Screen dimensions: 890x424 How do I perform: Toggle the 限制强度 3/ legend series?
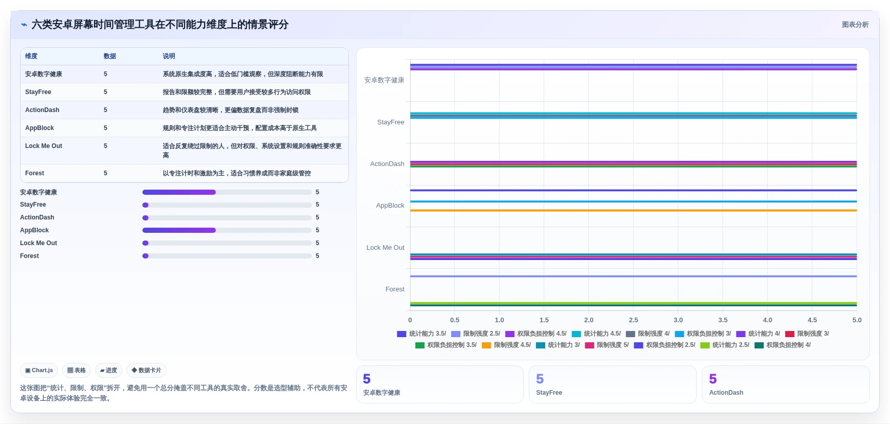coord(807,334)
